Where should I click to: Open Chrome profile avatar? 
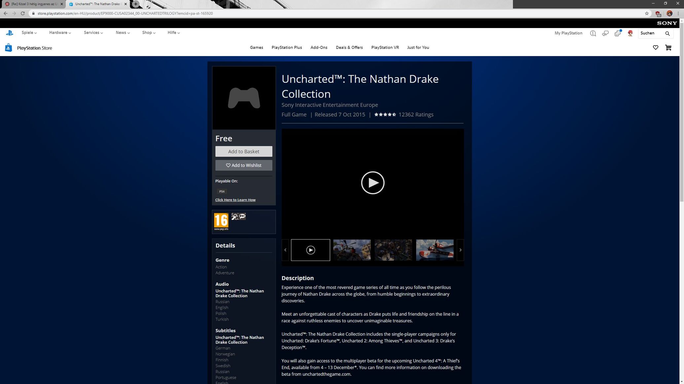coord(669,14)
